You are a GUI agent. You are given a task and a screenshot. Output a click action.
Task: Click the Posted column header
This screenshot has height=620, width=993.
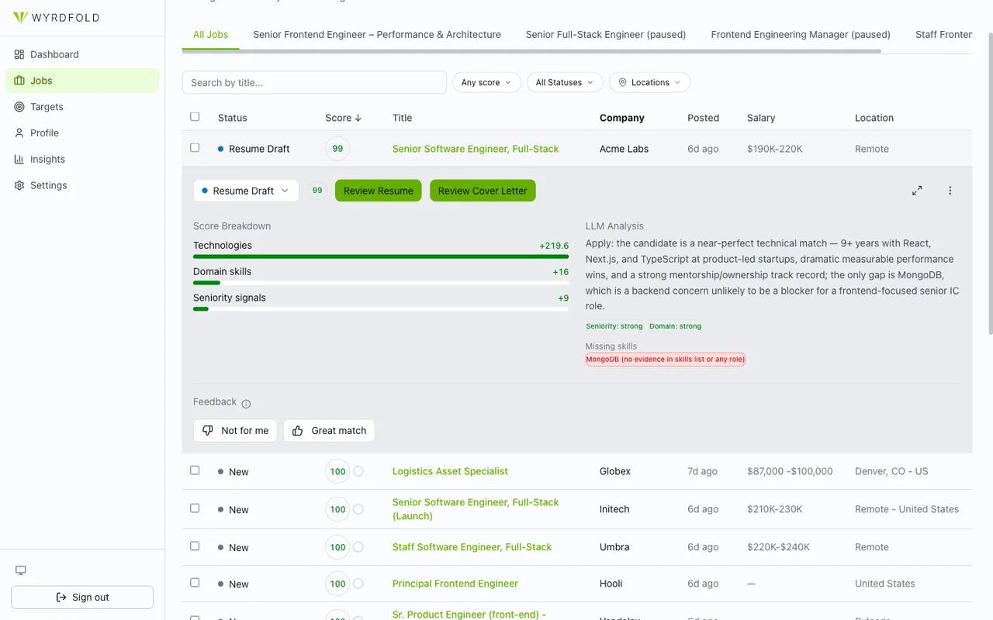[x=703, y=118]
